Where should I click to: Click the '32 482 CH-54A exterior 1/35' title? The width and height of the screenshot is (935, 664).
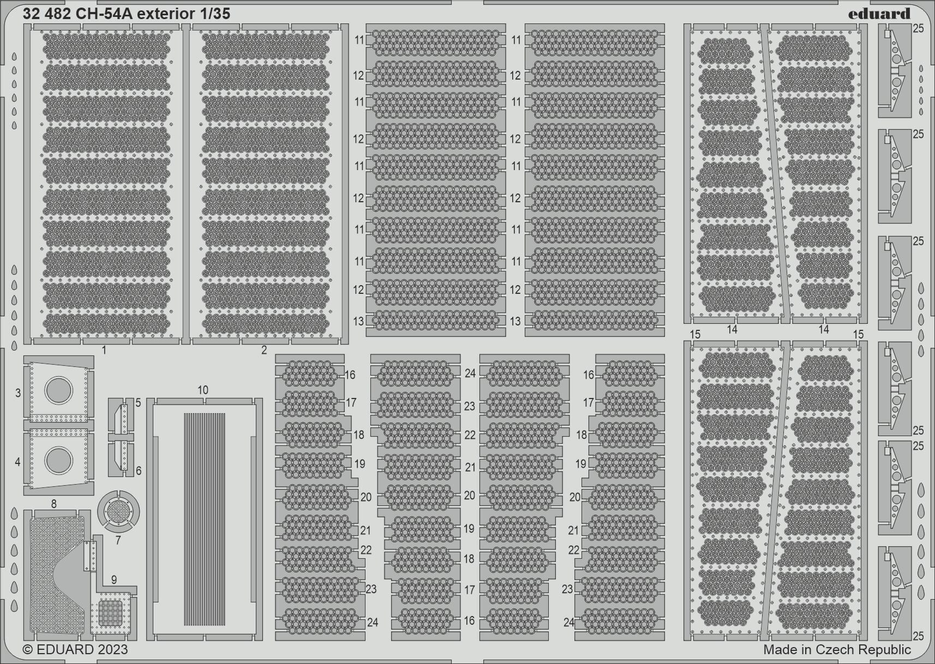[x=127, y=14]
